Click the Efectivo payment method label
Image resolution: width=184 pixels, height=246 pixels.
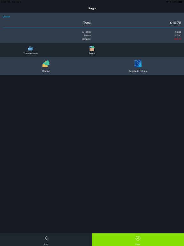coord(46,71)
